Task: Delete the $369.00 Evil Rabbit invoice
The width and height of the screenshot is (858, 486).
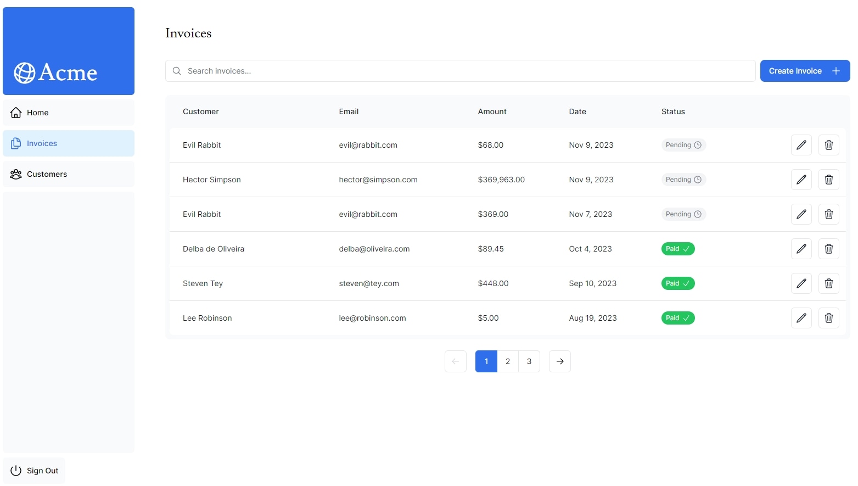Action: click(829, 214)
